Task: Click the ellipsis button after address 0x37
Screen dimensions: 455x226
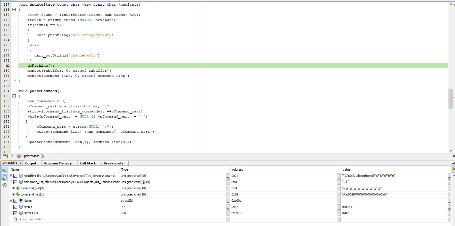Action: pyautogui.click(x=339, y=207)
